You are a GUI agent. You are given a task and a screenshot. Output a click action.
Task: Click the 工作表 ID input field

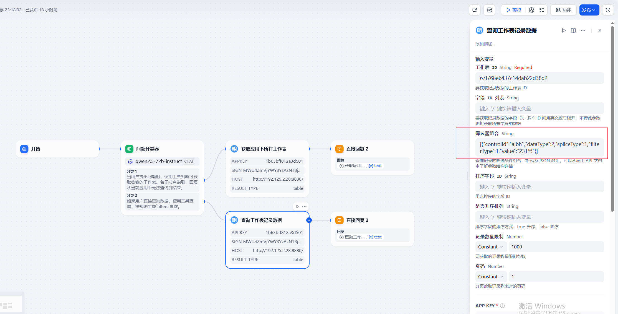coord(539,78)
